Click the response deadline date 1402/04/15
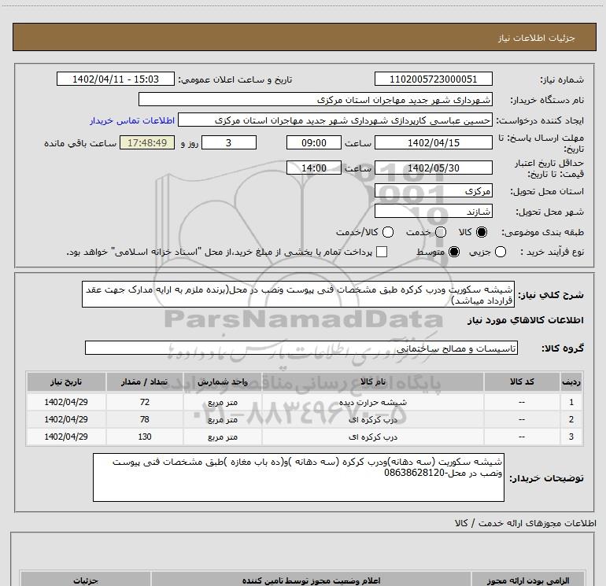The image size is (606, 586). pyautogui.click(x=434, y=143)
